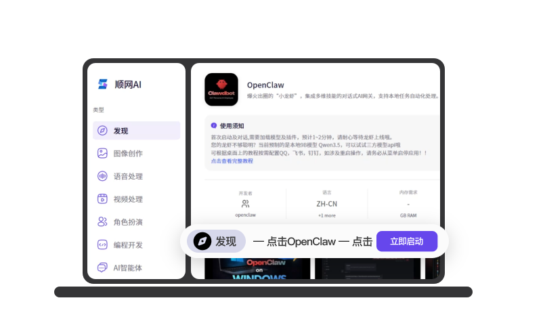Click the OpenClaw title text
Image resolution: width=543 pixels, height=336 pixels.
[x=265, y=85]
